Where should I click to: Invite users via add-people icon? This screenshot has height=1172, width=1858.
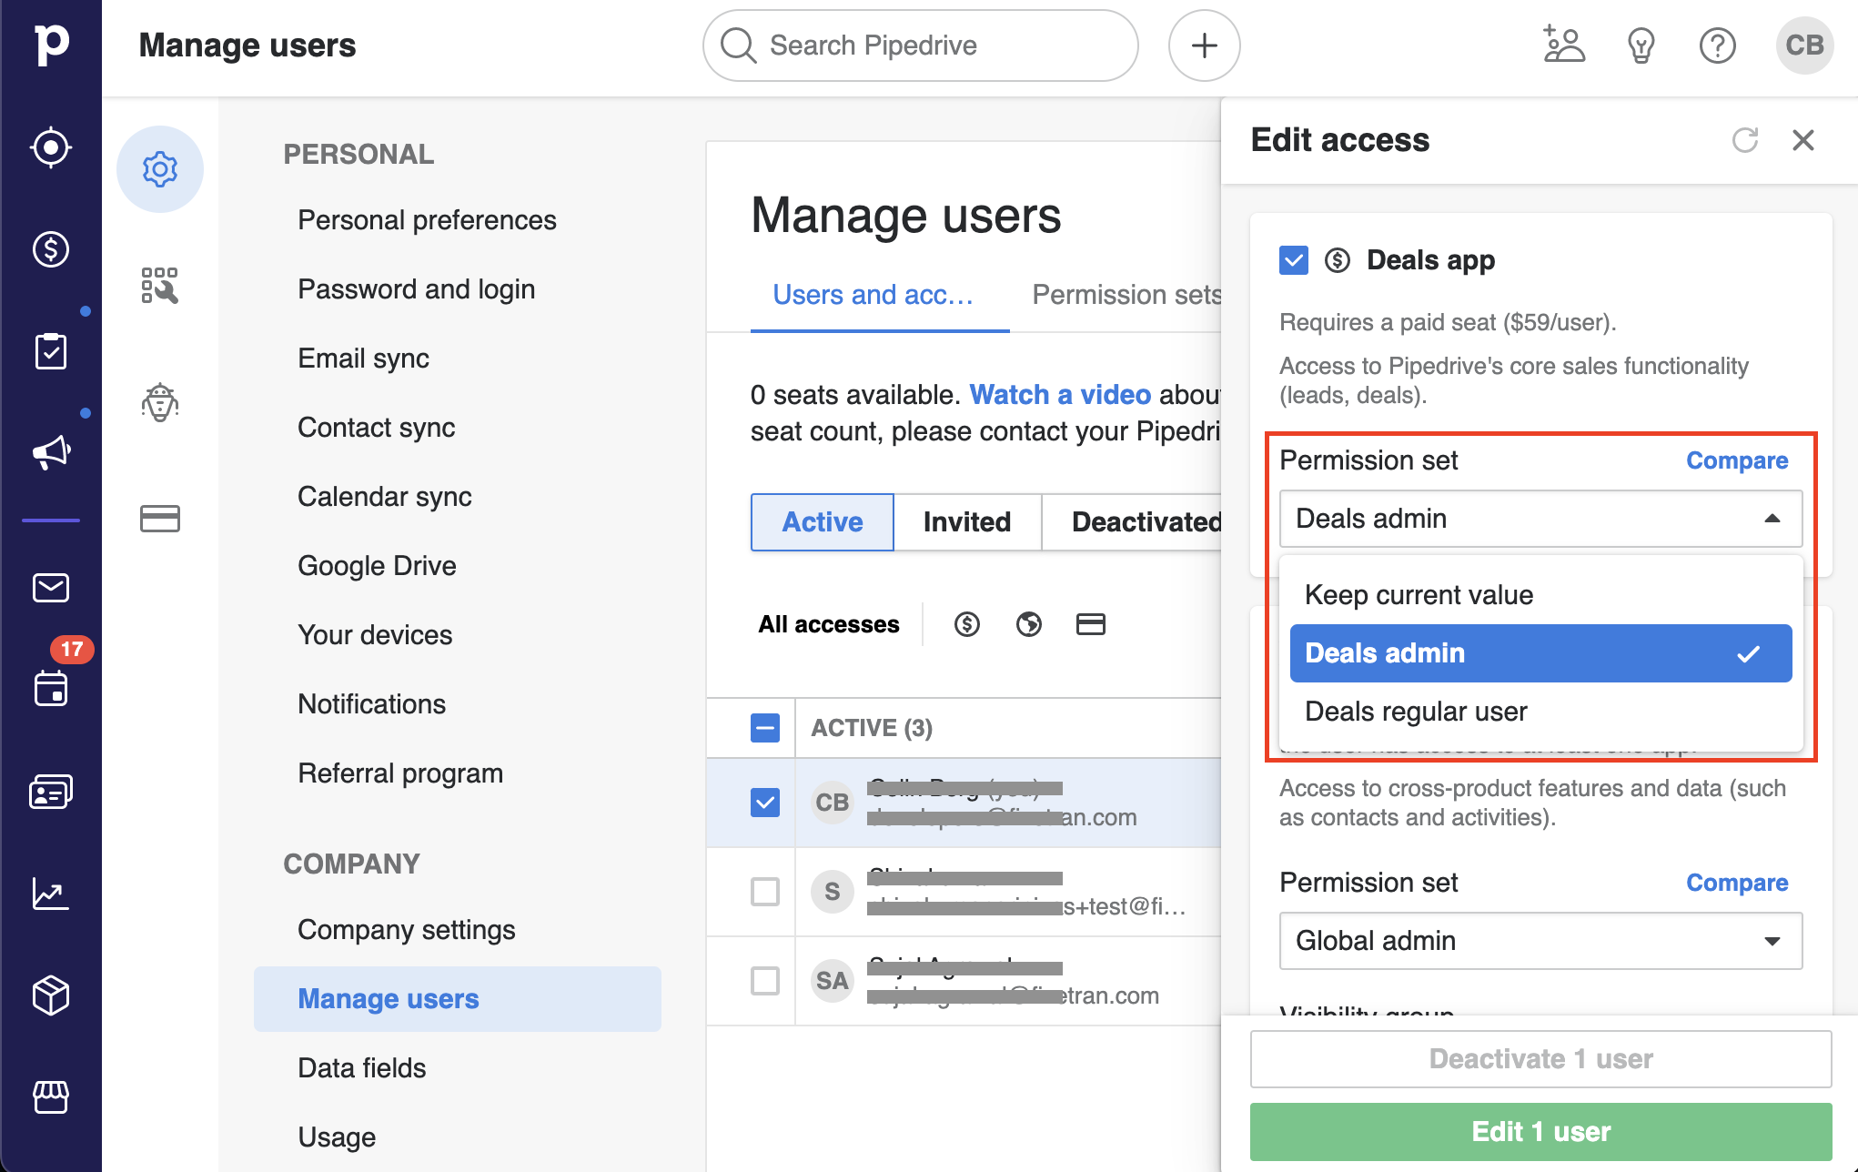(x=1564, y=45)
